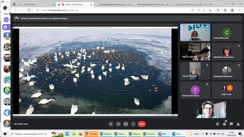Open Edge Favorites list
Viewport: 244px width, 137px height.
click(218, 10)
